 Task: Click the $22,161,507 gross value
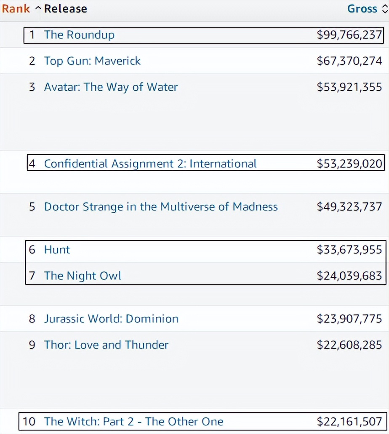coord(349,421)
